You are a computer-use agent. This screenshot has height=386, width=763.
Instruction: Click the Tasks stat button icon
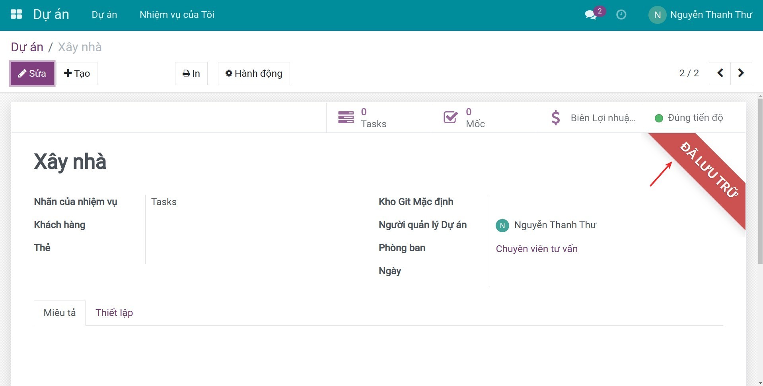(346, 118)
